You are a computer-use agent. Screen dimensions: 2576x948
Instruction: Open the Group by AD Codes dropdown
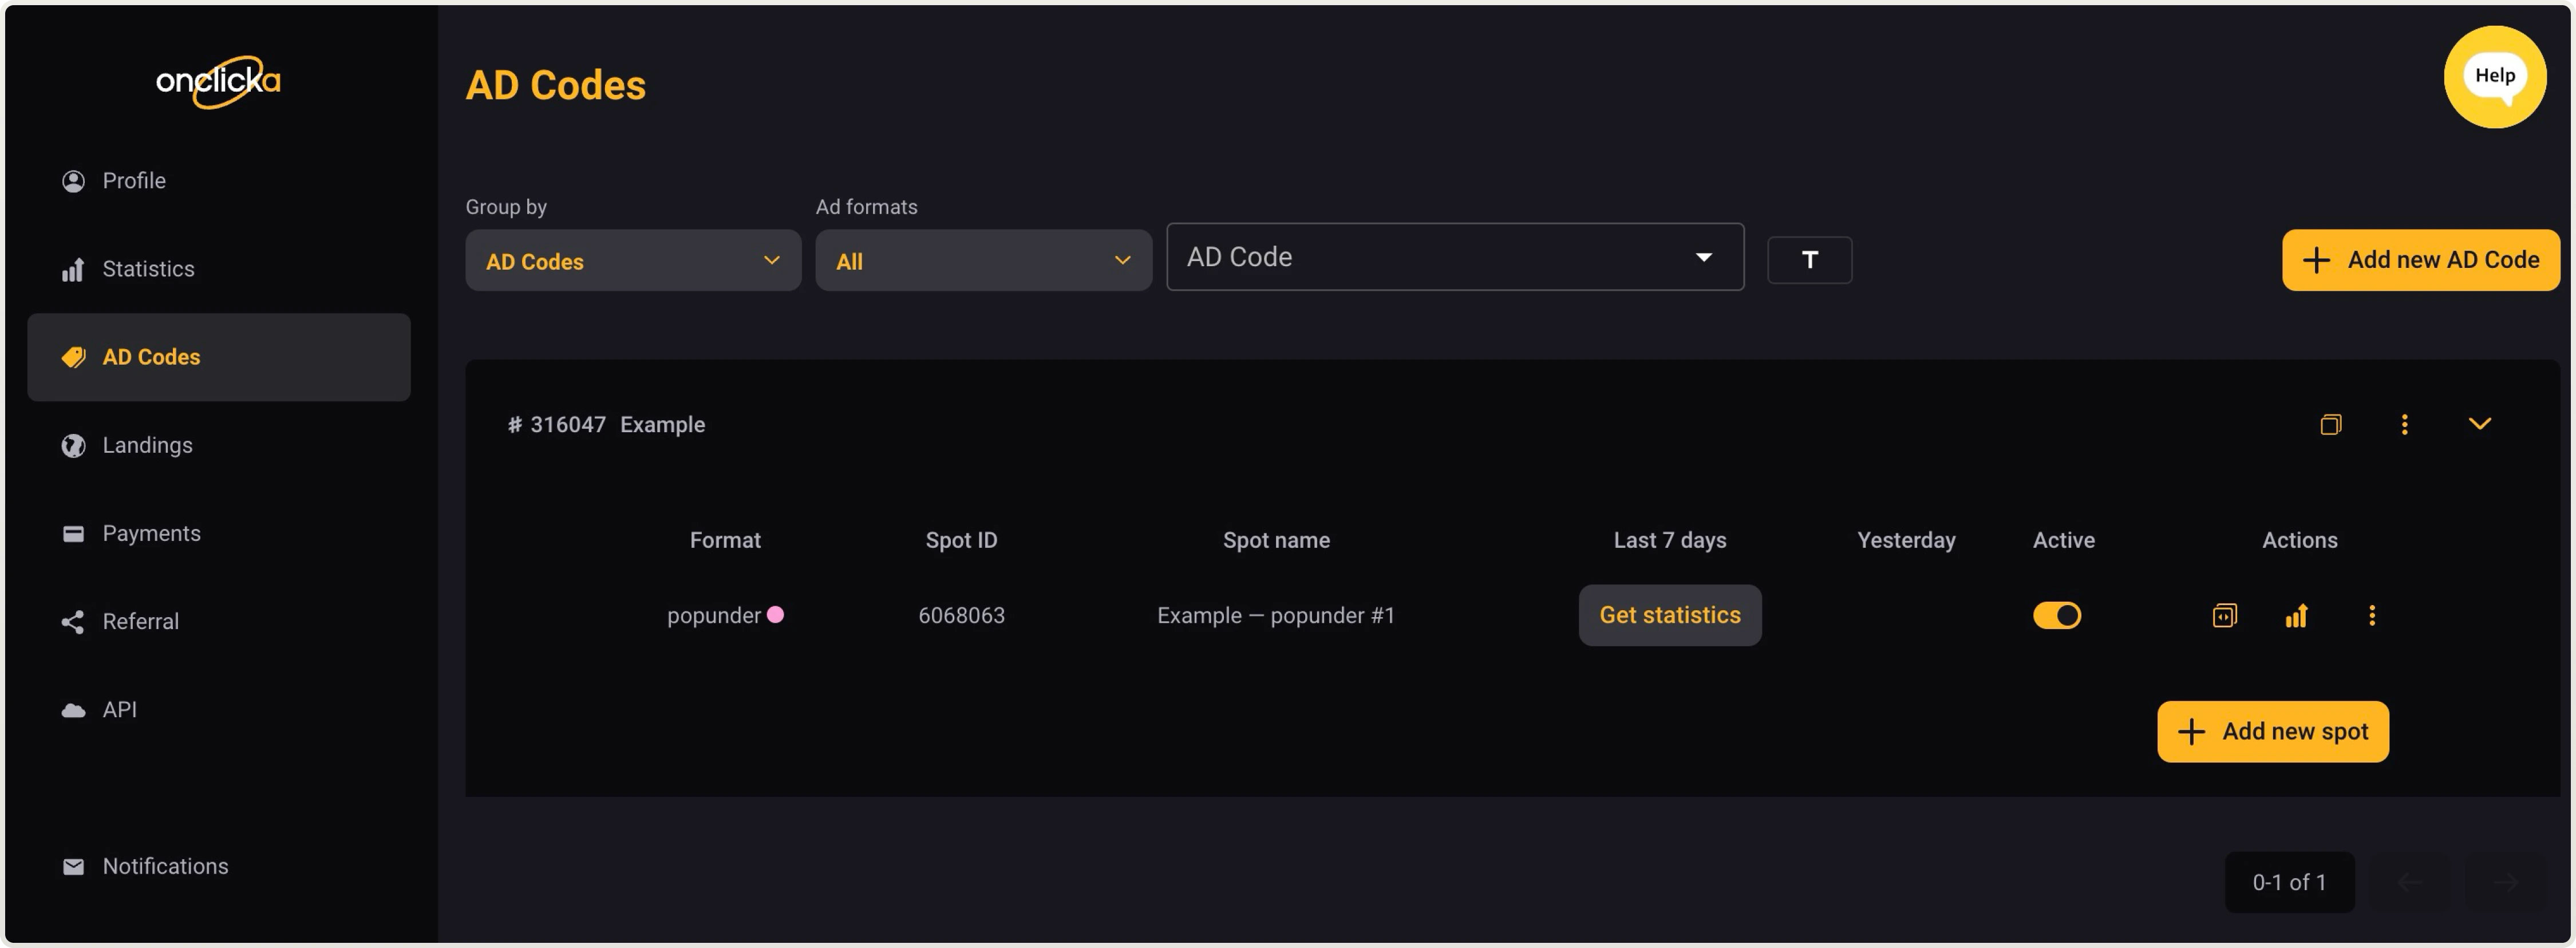(x=633, y=261)
